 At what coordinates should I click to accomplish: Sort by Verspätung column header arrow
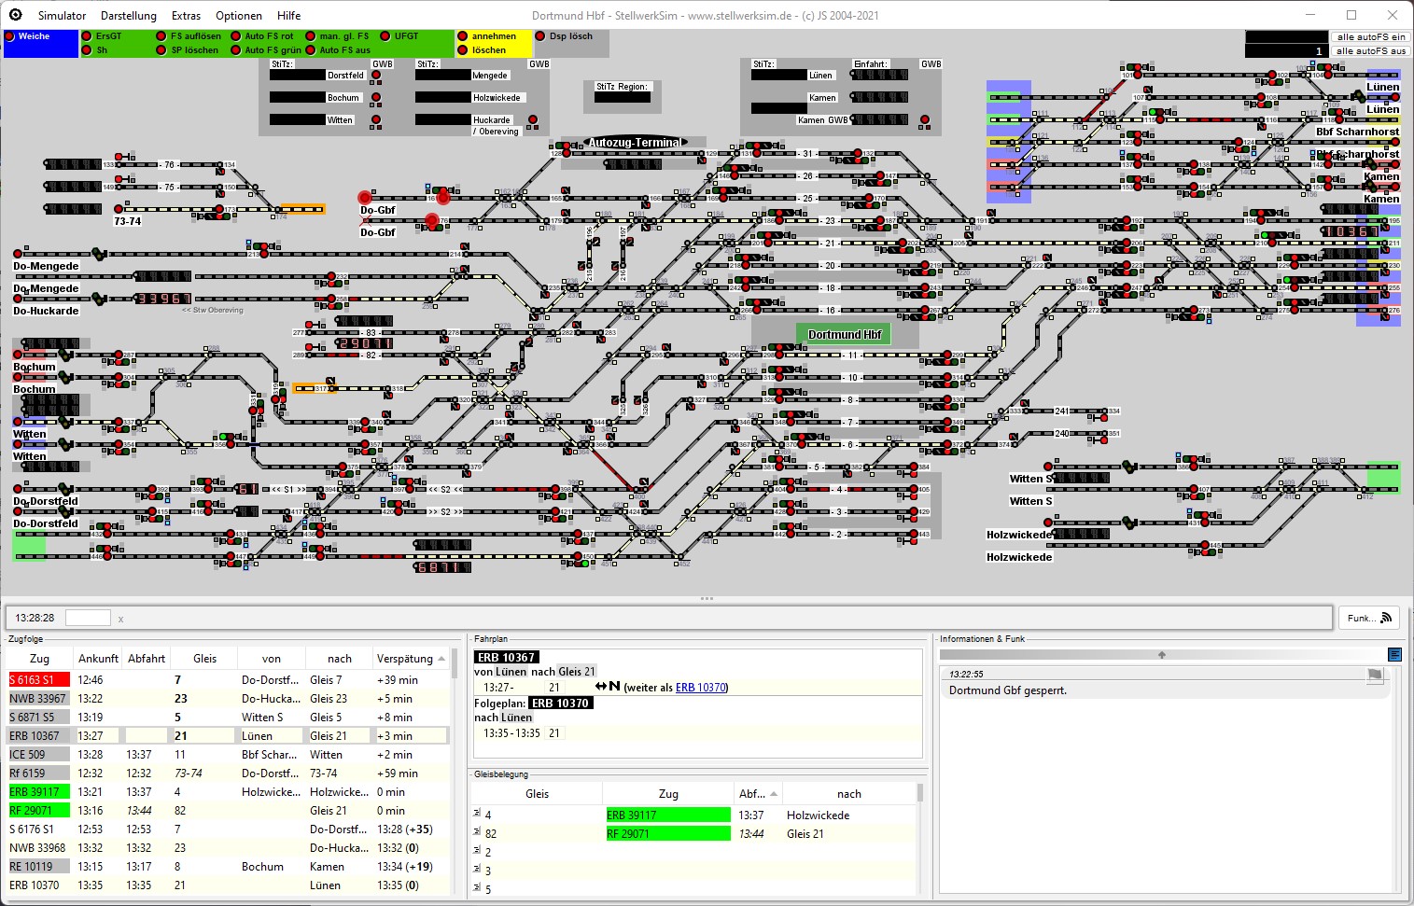point(441,659)
